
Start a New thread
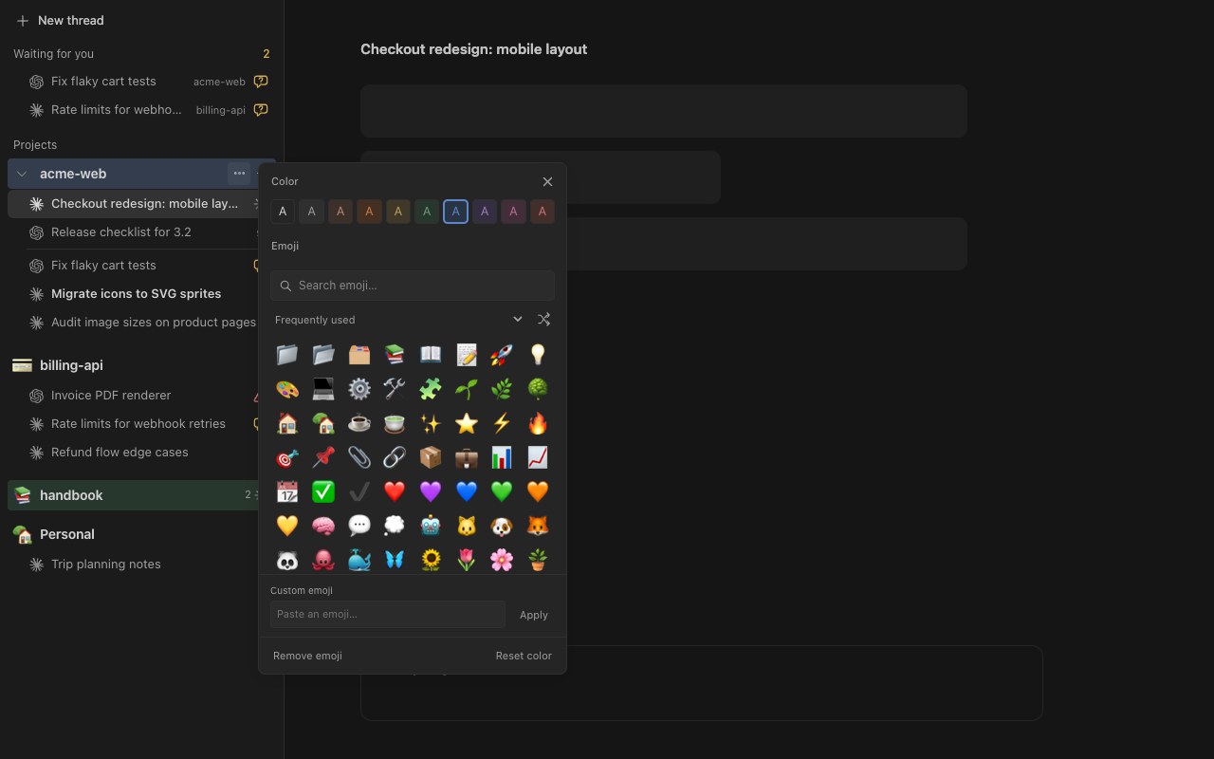coord(60,20)
